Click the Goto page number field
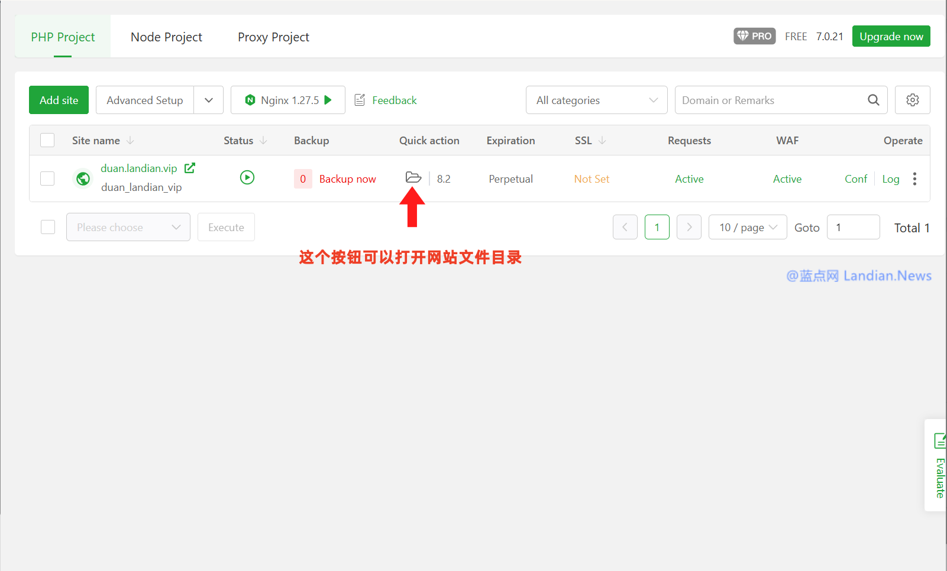 point(853,227)
